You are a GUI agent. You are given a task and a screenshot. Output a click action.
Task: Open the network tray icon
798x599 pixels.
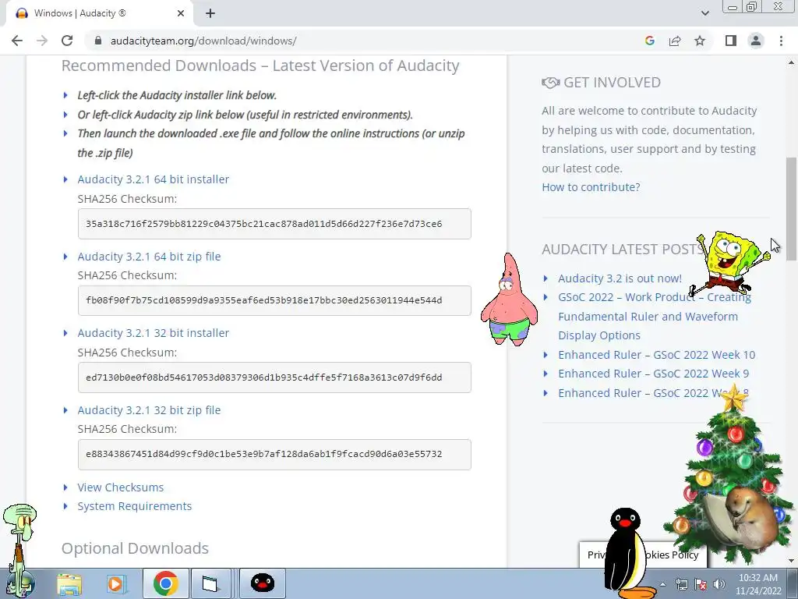pyautogui.click(x=681, y=584)
